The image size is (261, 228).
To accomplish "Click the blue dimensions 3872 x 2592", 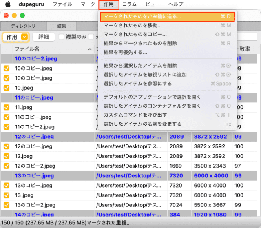I will click(x=210, y=137).
